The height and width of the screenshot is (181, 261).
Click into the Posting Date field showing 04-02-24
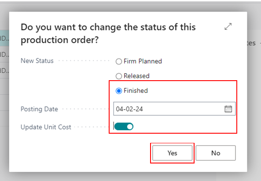point(174,109)
